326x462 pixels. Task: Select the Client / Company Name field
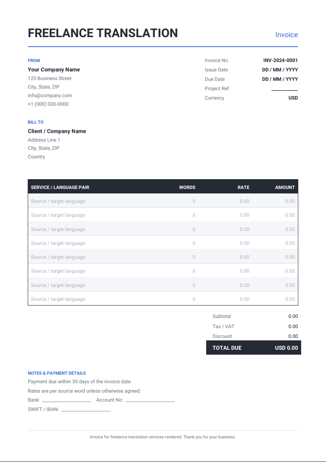(x=57, y=131)
